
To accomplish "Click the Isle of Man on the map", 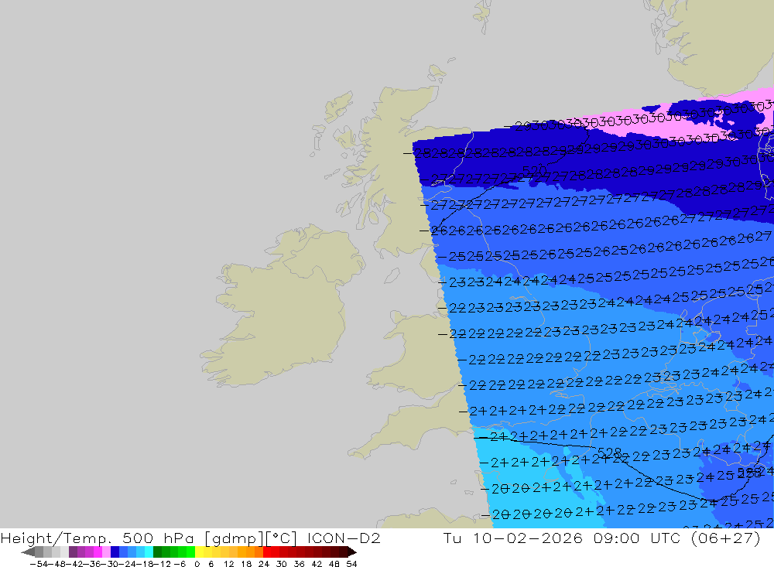I will pos(392,275).
